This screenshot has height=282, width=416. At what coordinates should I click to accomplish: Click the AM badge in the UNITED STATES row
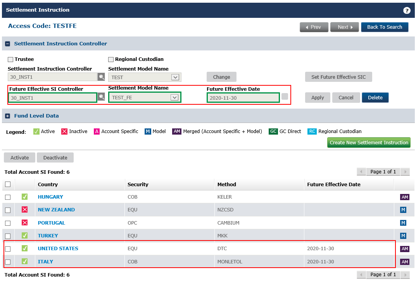405,249
